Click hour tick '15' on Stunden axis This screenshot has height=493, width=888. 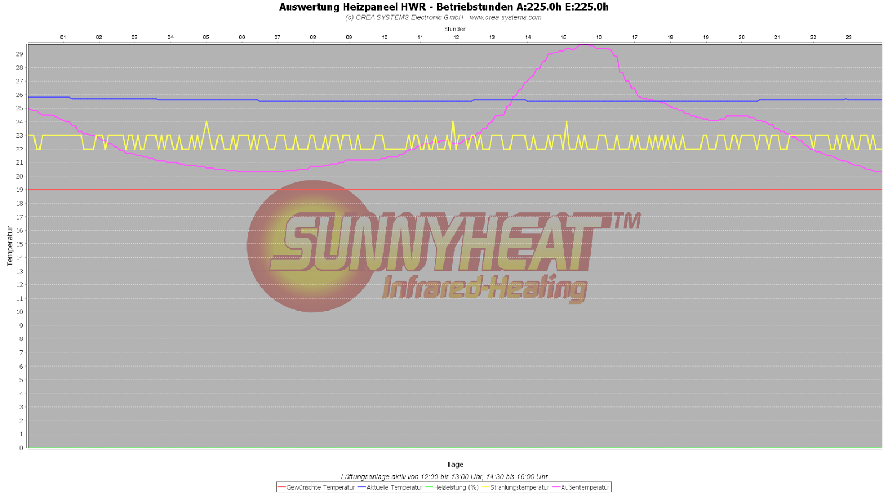(563, 37)
